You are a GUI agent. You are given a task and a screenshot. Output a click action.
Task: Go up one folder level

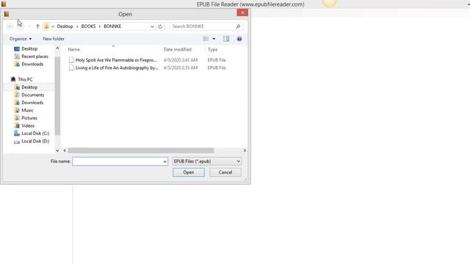point(37,26)
